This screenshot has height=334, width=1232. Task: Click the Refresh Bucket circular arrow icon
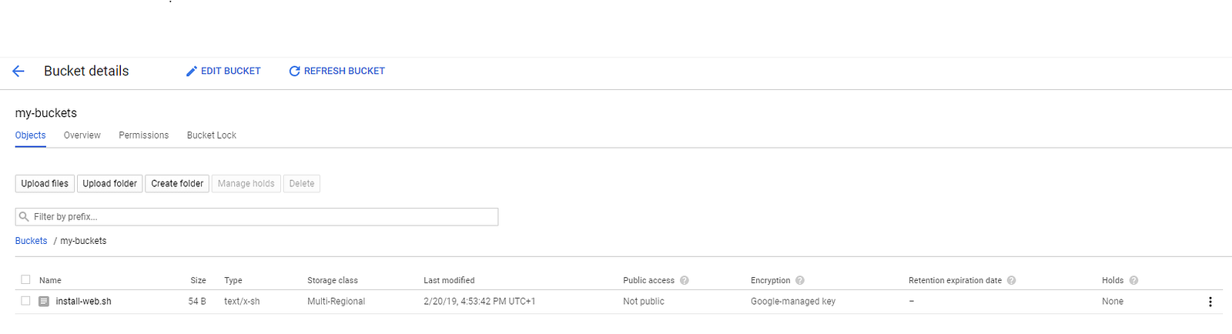[294, 72]
